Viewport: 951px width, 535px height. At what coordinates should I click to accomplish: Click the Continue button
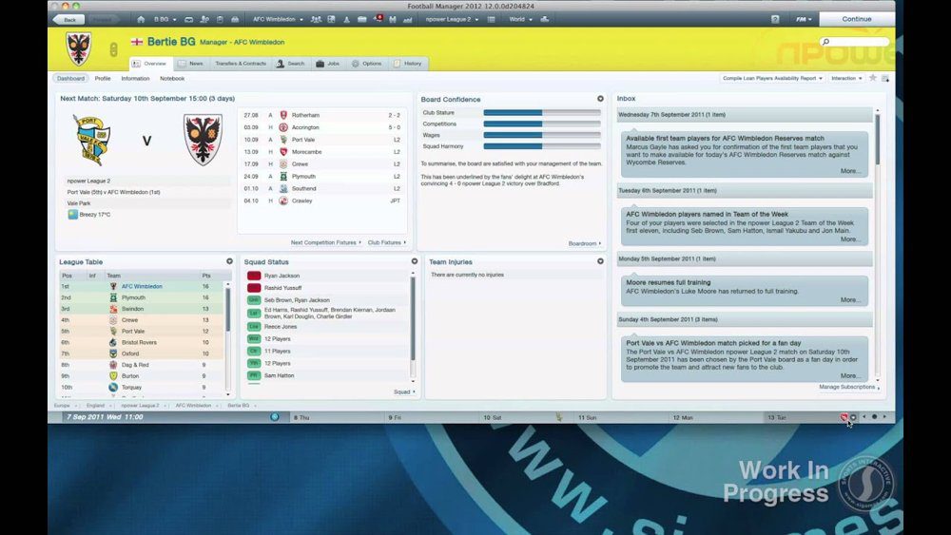(857, 19)
